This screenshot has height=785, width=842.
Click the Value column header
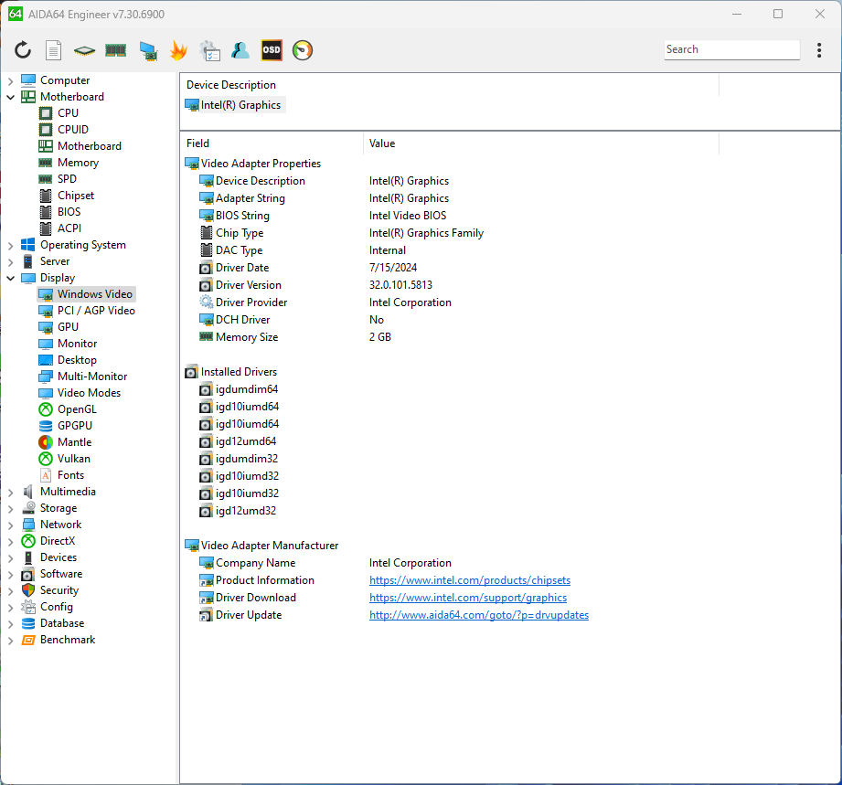(x=382, y=143)
